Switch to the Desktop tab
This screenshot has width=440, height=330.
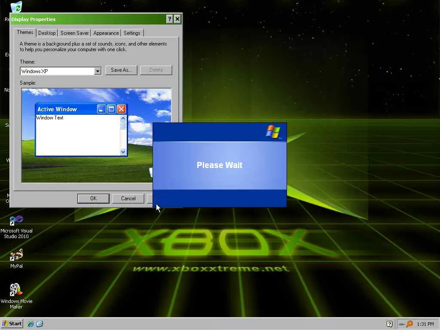47,33
